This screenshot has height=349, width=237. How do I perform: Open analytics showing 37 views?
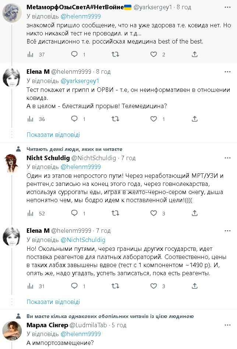click(31, 55)
